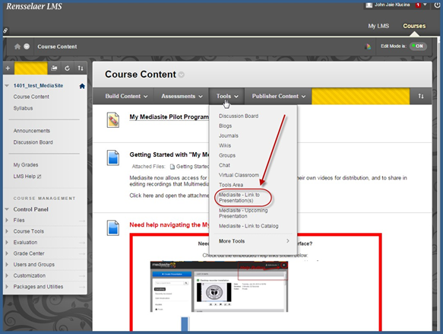
Task: Select Chat from the Tools menu
Action: click(224, 165)
